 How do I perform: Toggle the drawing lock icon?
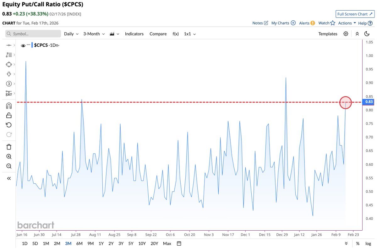pyautogui.click(x=9, y=116)
